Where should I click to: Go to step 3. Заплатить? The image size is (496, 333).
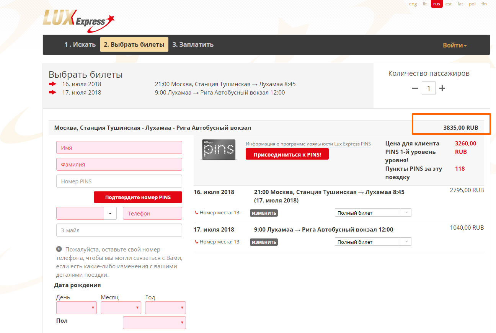pyautogui.click(x=193, y=44)
